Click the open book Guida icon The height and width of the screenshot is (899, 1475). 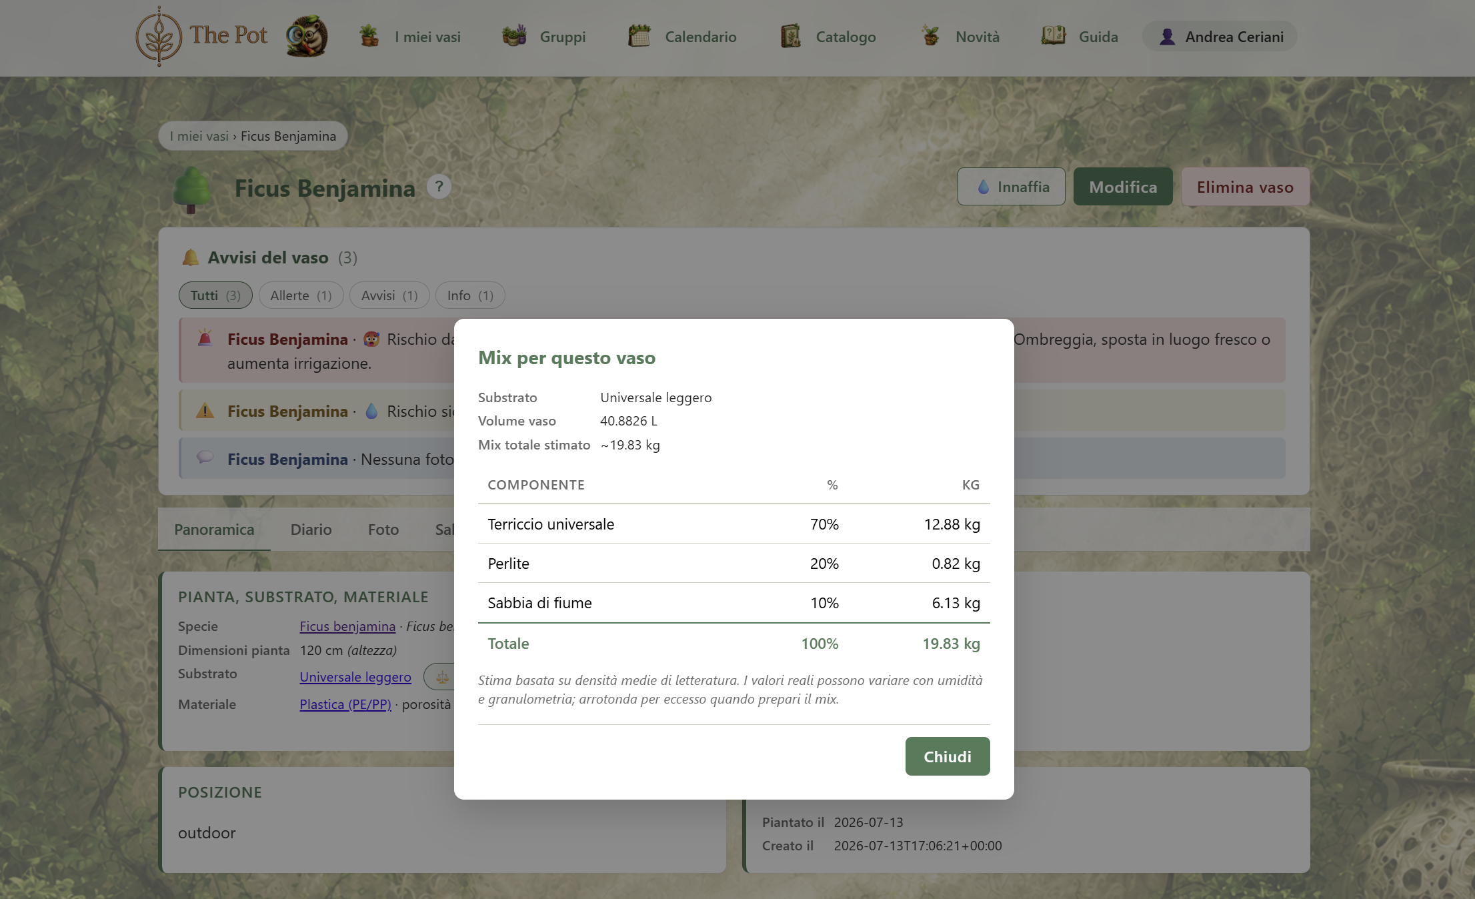(1054, 35)
